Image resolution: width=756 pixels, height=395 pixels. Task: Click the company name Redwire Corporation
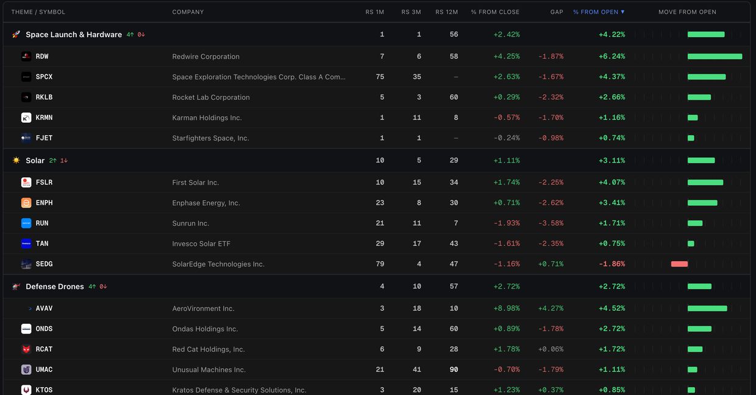[x=206, y=57]
